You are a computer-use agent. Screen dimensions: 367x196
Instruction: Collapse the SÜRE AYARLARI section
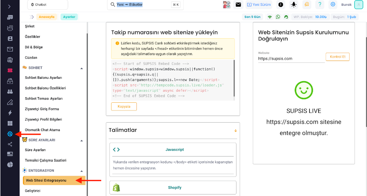(x=81, y=141)
